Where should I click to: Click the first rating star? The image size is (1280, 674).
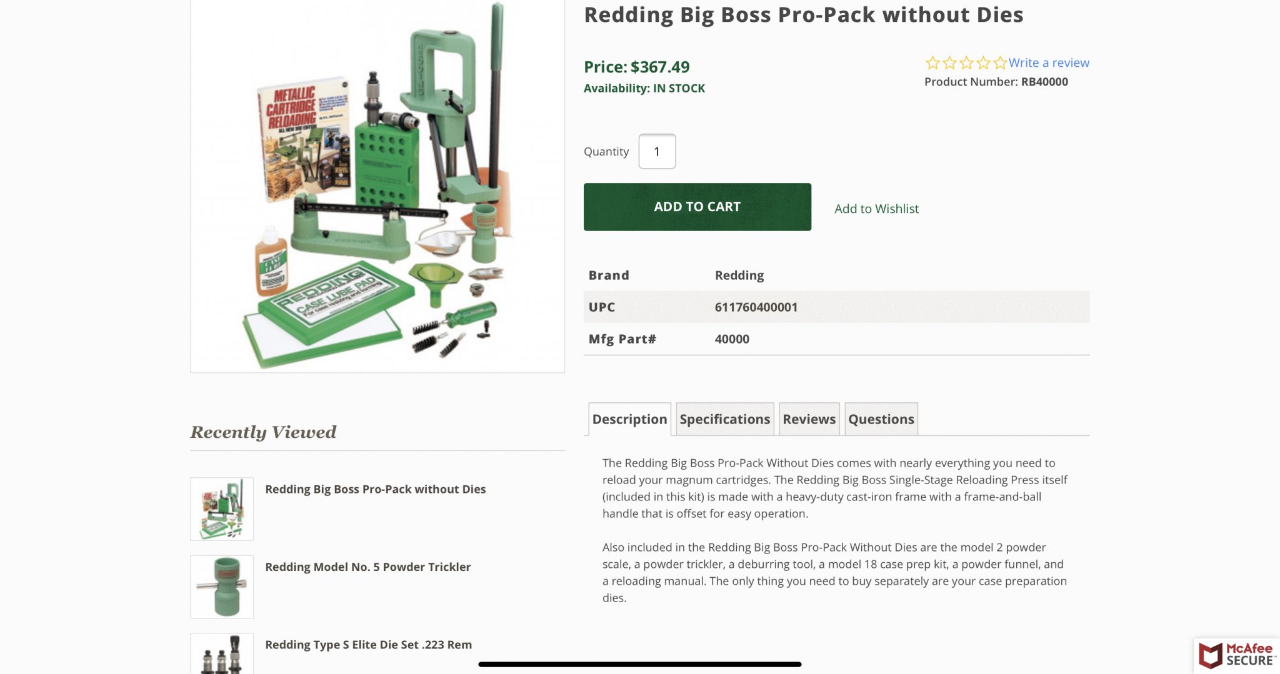click(932, 63)
